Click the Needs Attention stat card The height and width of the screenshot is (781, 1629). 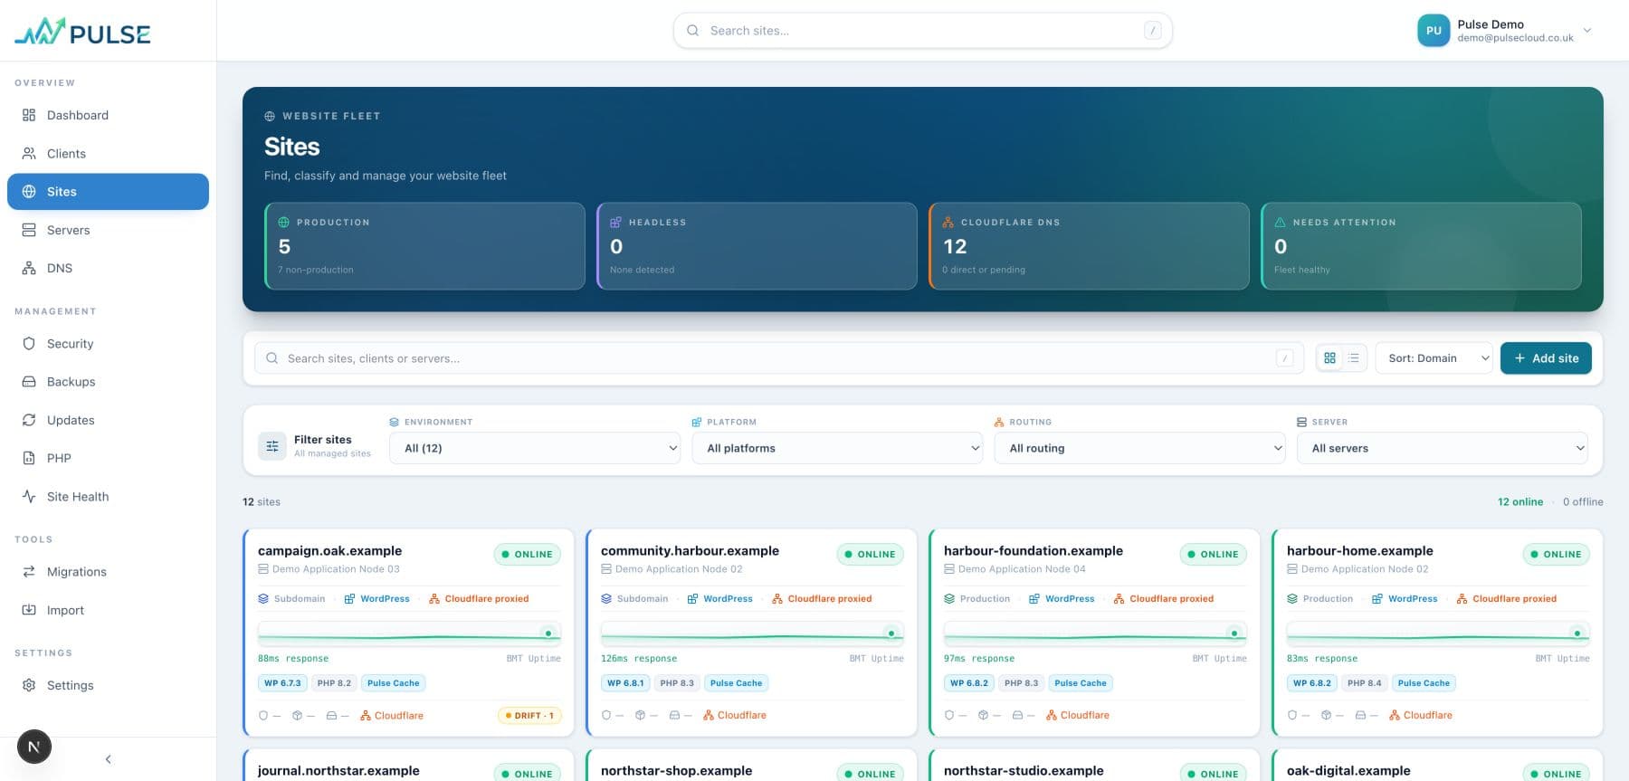[1421, 246]
